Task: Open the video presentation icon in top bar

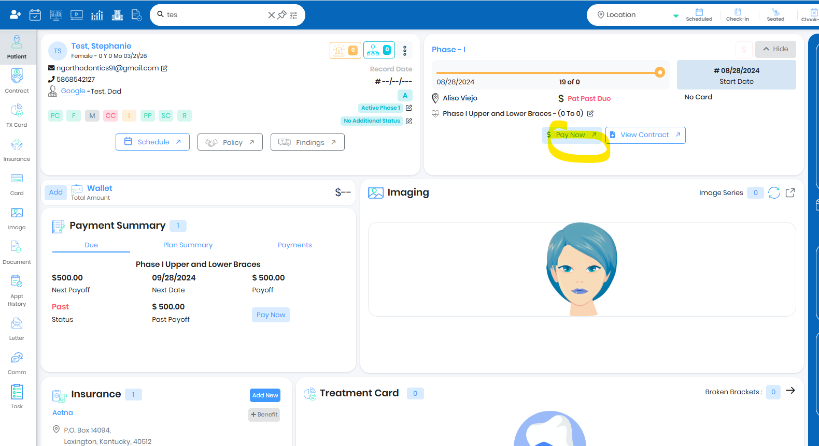Action: coord(77,15)
